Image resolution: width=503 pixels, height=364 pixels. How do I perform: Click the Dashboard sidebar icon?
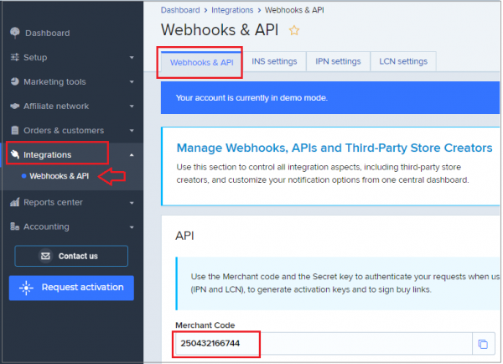pos(15,33)
